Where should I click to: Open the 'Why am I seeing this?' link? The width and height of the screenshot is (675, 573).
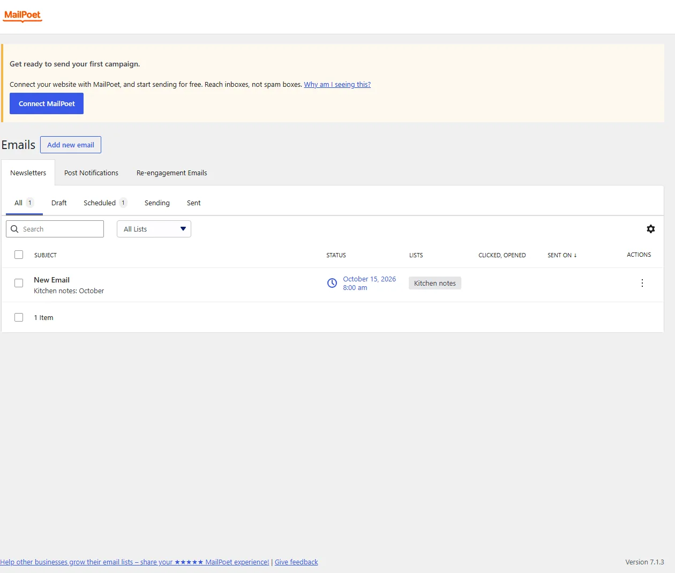(x=337, y=84)
